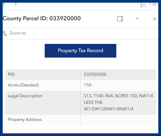The height and width of the screenshot is (136, 161).
Task: Go to previous feature arrow
Action: point(4,4)
